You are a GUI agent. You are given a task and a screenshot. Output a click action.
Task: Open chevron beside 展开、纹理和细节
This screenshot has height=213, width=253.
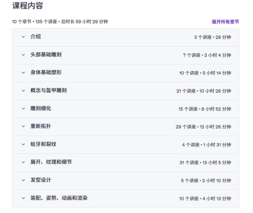coord(23,162)
